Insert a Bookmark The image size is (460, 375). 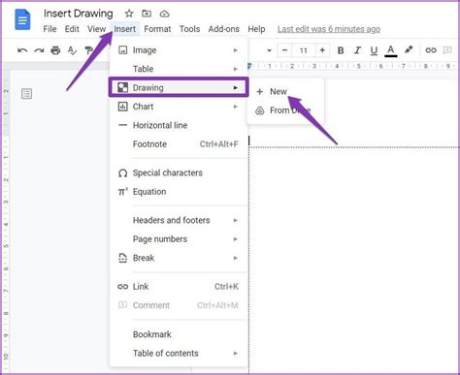[179, 334]
